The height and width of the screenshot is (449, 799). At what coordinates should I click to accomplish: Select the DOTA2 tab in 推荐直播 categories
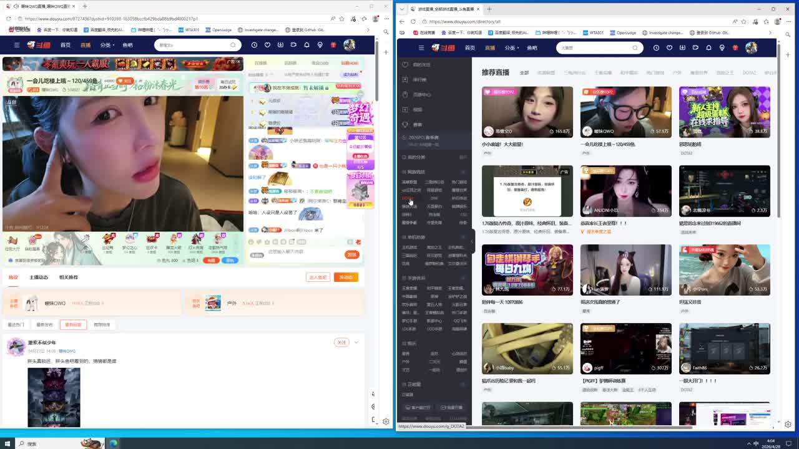749,73
